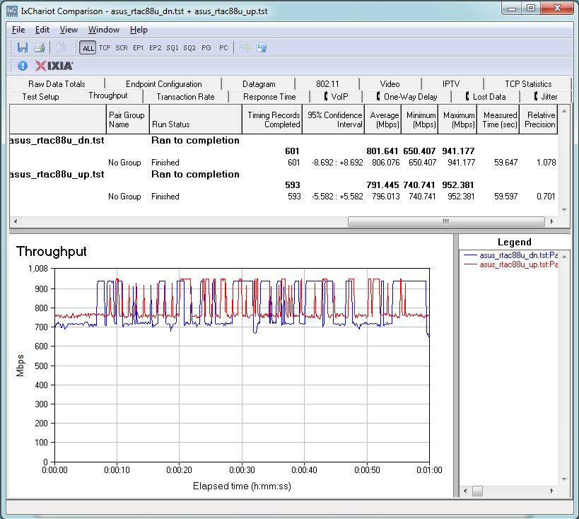This screenshot has width=579, height=519.
Task: Click the greyed export toolbar icon
Action: tap(245, 47)
